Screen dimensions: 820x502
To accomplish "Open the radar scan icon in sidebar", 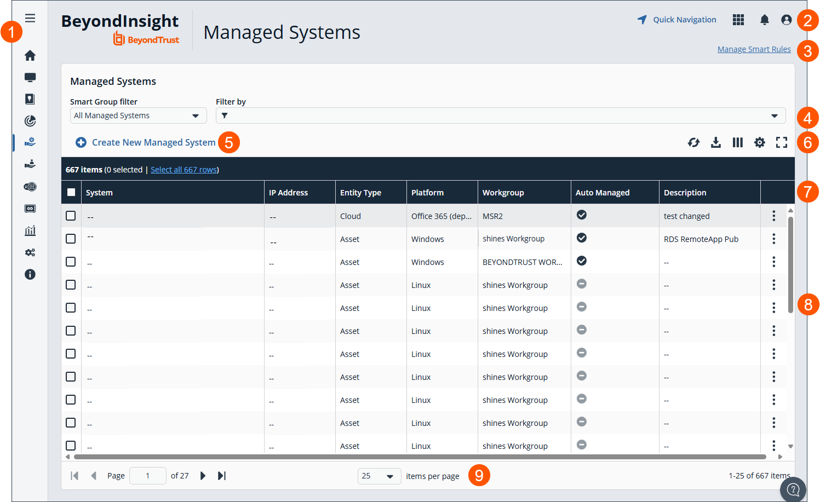I will [30, 121].
